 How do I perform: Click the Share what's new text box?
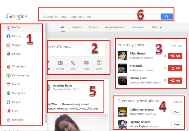(77, 49)
